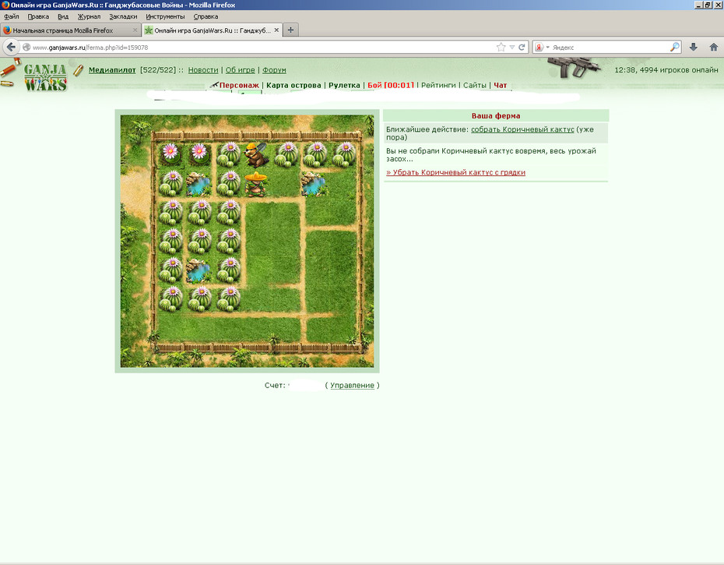Open a new tab with the plus button

tap(290, 30)
